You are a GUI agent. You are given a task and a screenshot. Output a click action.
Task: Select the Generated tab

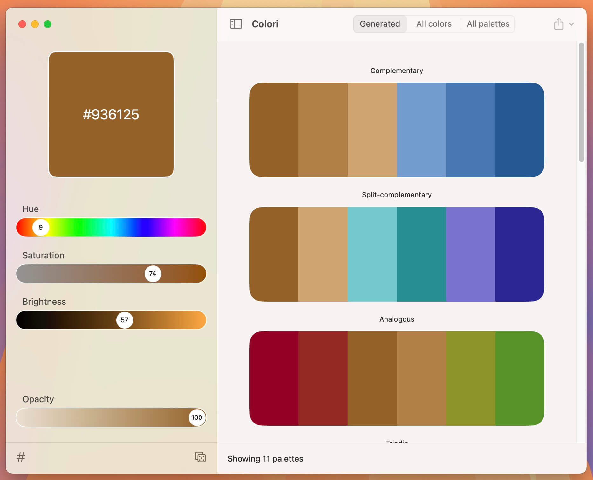[x=380, y=24]
